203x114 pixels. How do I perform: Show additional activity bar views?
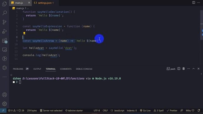click(x=4, y=77)
